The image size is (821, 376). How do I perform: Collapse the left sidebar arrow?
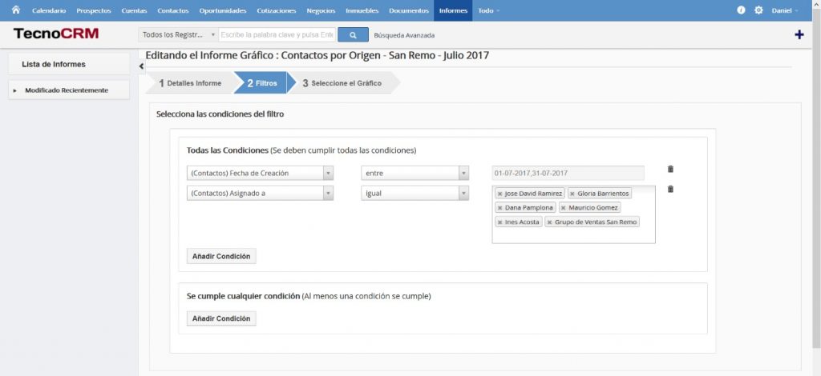pyautogui.click(x=142, y=66)
